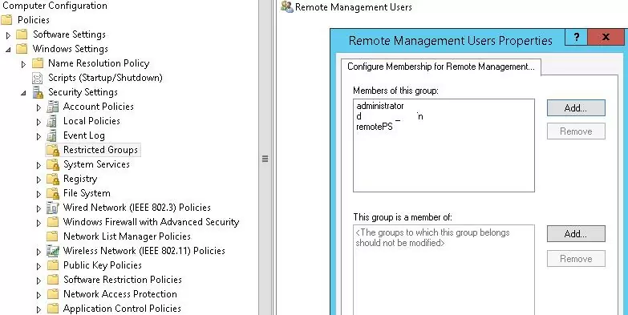
Task: Expand the Wired Network policies node
Action: click(38, 208)
